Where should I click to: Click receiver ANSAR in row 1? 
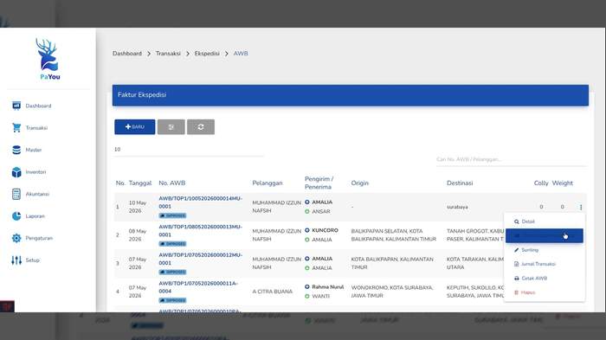321,211
